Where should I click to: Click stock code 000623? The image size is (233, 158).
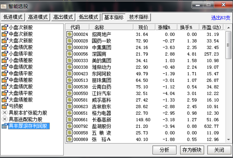(x=81, y=107)
